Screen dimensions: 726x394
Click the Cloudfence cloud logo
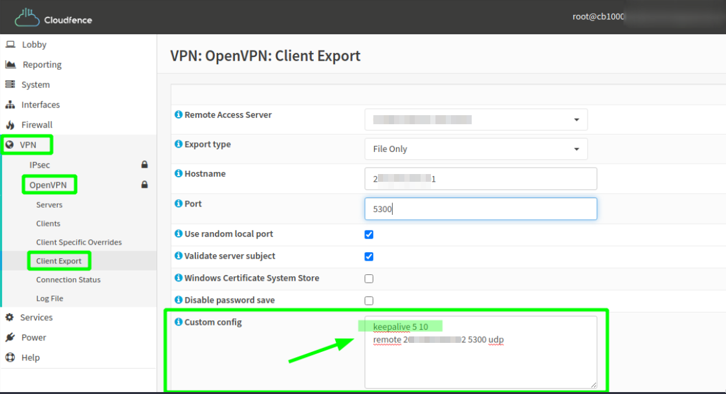tap(27, 17)
